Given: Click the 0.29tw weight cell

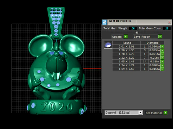Looking at the screenshot, I should tap(155, 58).
